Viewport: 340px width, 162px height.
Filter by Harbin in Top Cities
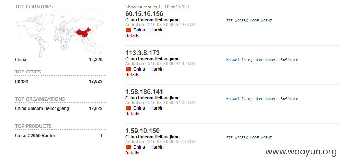(21, 81)
